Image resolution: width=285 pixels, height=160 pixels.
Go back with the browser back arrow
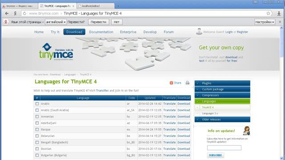point(7,13)
